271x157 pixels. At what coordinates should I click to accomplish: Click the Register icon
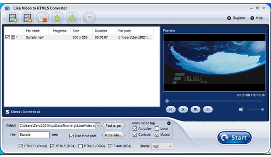229,18
